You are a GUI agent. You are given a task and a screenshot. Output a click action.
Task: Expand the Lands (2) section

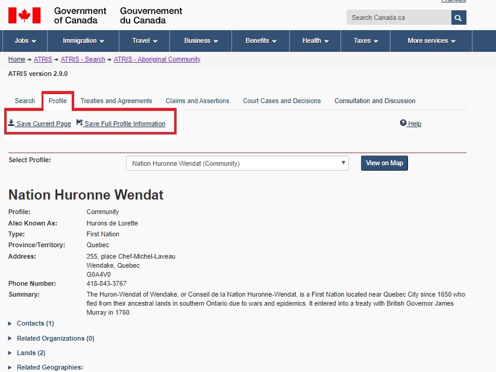point(31,353)
